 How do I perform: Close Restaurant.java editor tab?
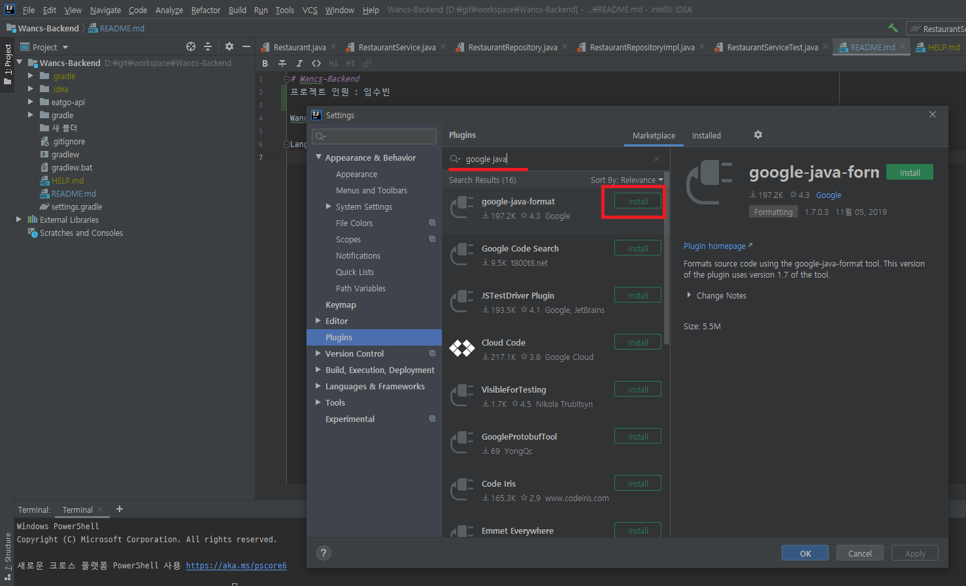[x=333, y=46]
